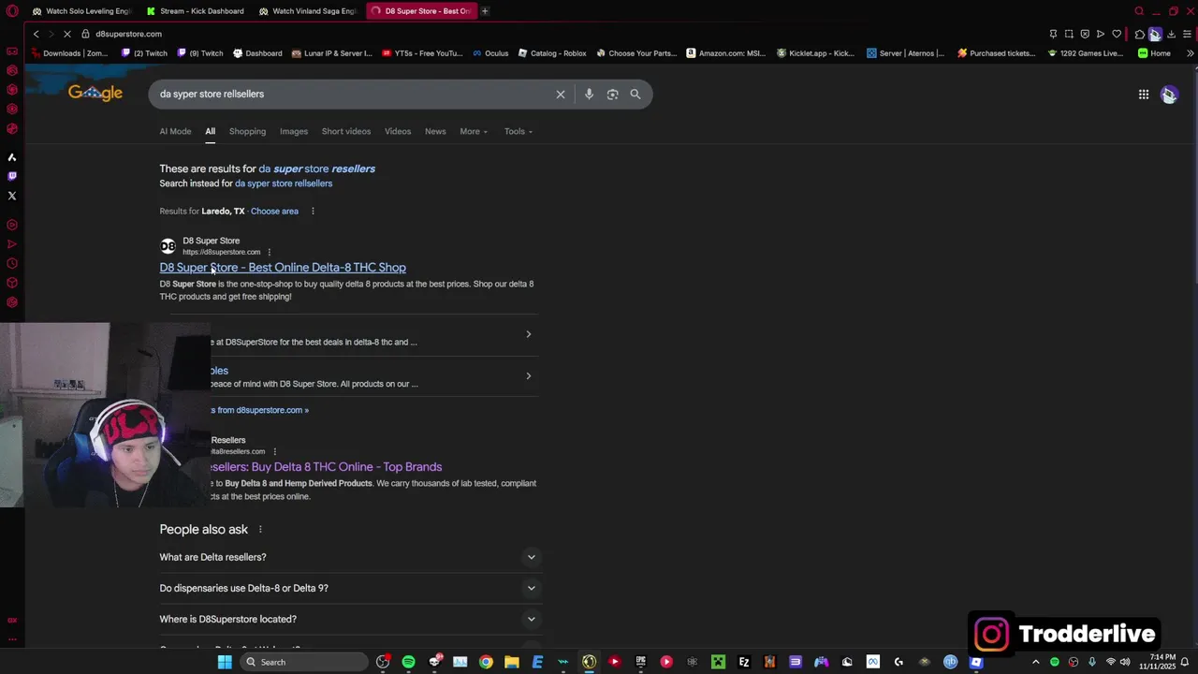Open the Google apps grid
This screenshot has width=1198, height=674.
1144,94
